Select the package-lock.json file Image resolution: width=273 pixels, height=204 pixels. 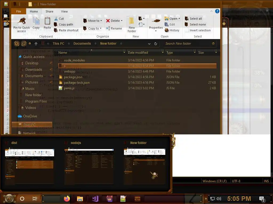click(137, 83)
